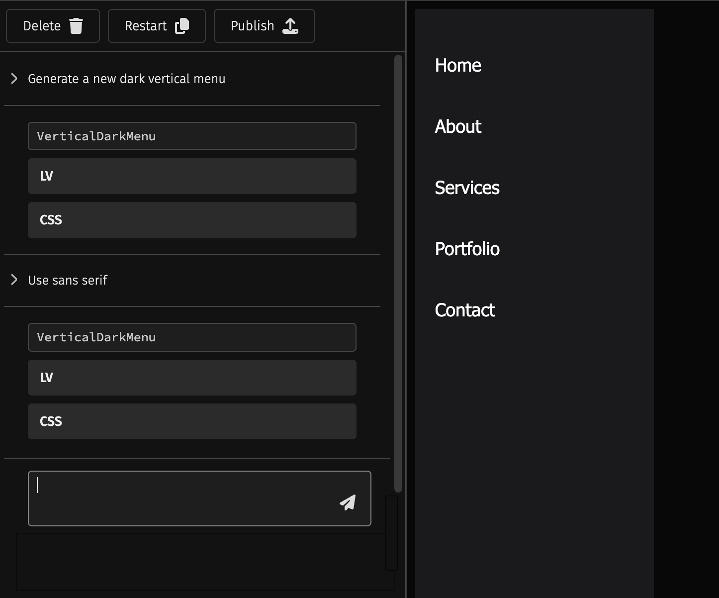
Task: Click the chat panel vertical scrollbar
Action: [x=398, y=274]
